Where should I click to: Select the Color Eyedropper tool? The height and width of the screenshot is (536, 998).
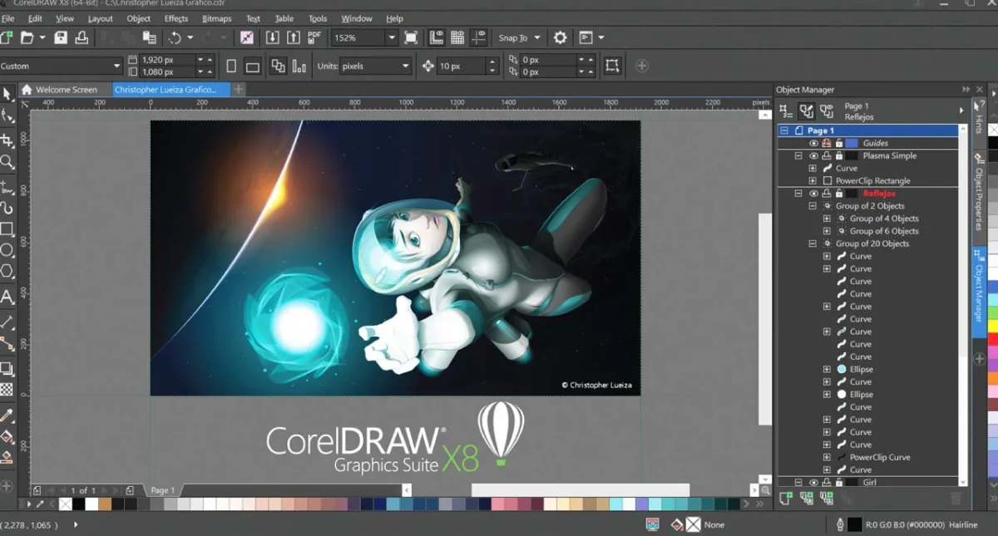pos(7,415)
